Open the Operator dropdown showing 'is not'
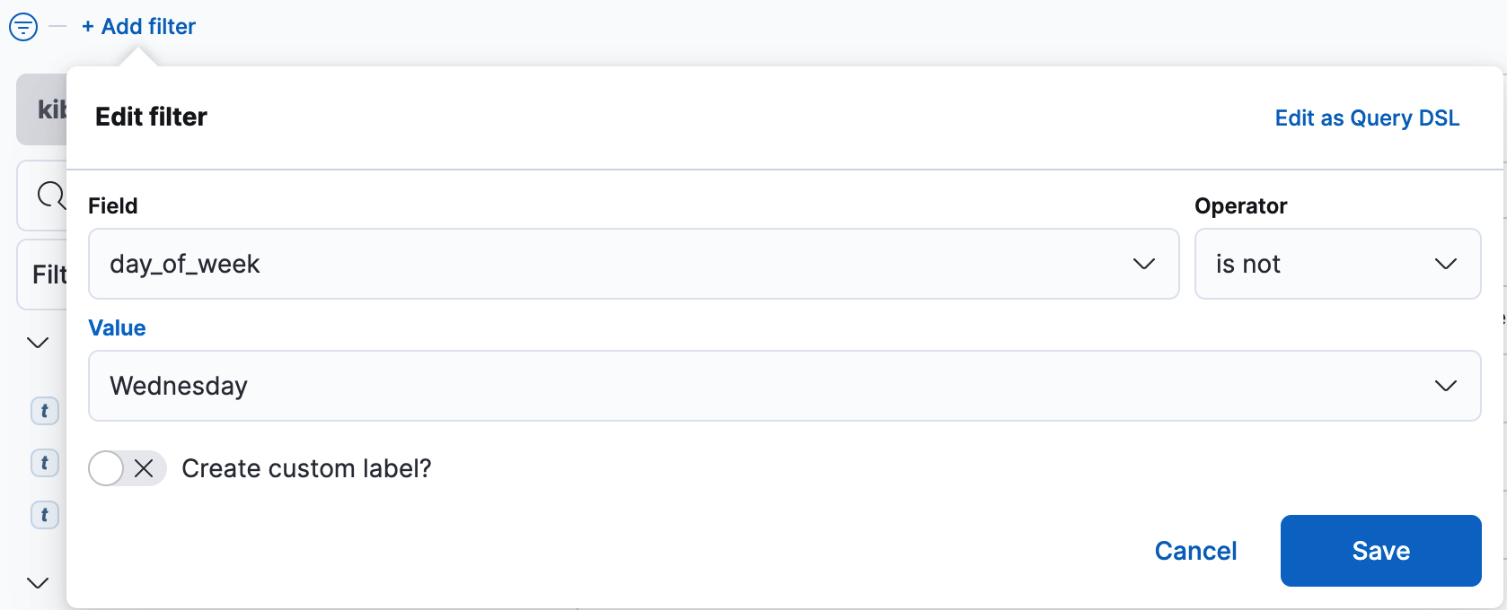Image resolution: width=1507 pixels, height=610 pixels. (1446, 264)
